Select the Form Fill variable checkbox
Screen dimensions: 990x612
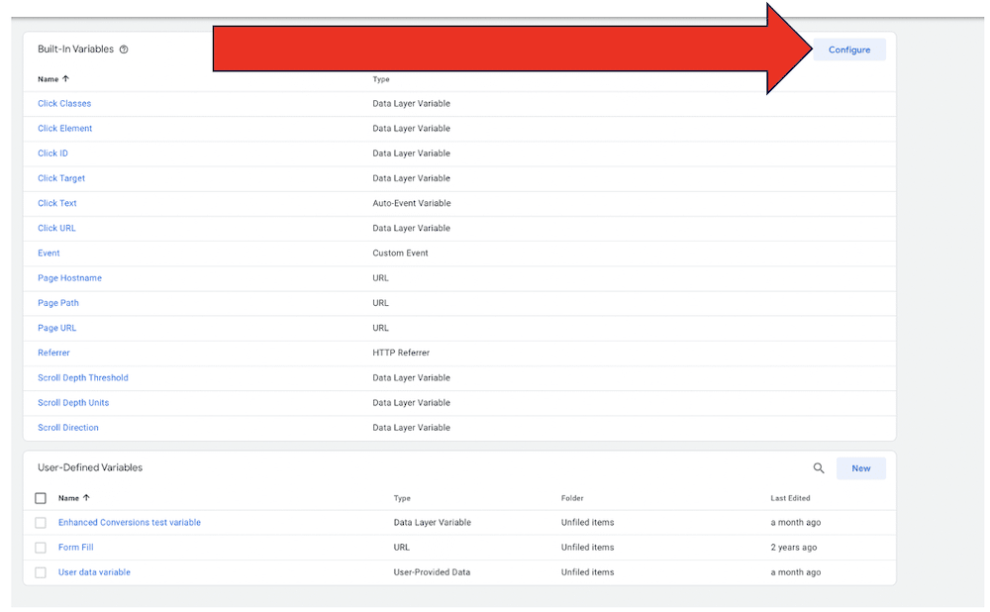pyautogui.click(x=41, y=547)
